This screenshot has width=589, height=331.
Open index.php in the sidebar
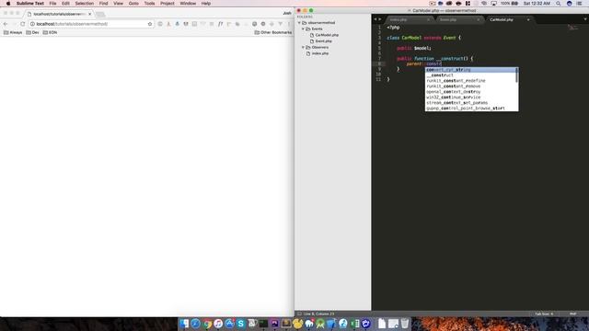320,53
